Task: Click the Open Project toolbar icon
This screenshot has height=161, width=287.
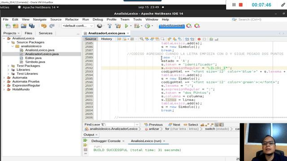Action: point(24,26)
